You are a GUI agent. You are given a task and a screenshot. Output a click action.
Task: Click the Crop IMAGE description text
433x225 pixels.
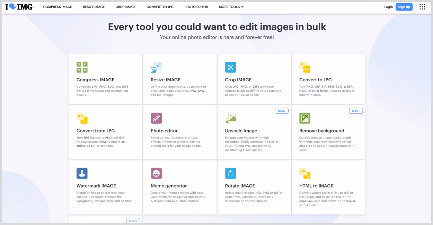pos(253,91)
